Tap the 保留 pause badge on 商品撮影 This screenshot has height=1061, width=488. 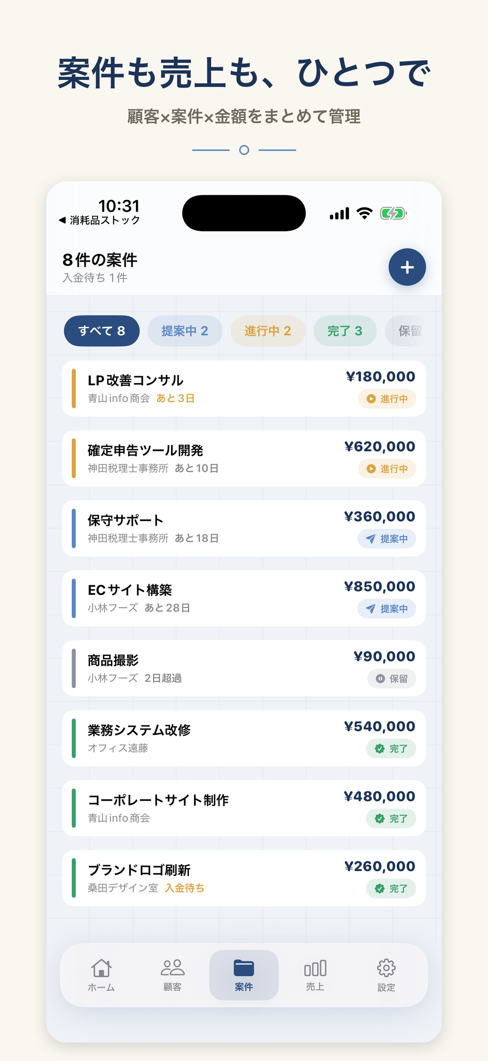(391, 678)
